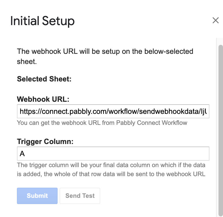This screenshot has height=217, width=223.
Task: Place cursor after letter A in Trigger Column
Action: (25, 154)
